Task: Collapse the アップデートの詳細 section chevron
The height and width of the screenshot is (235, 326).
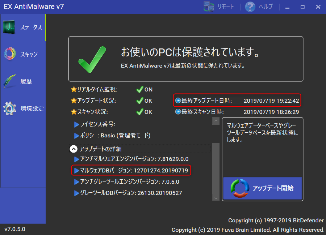Action: pyautogui.click(x=74, y=149)
